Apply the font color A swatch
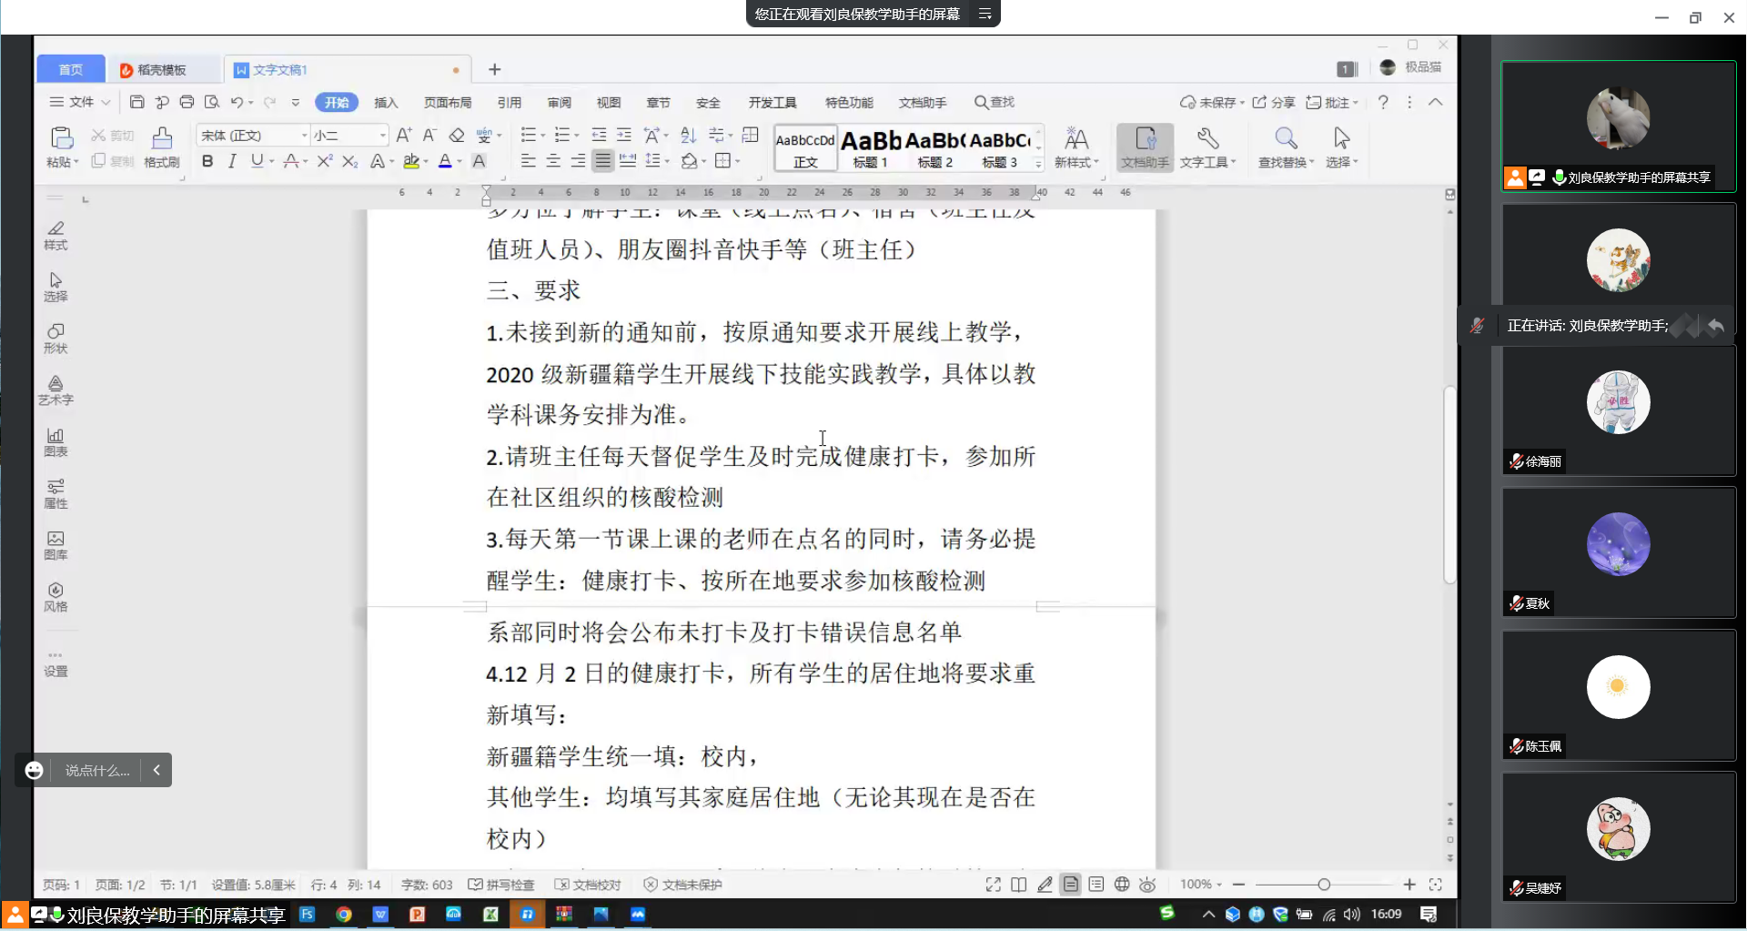The width and height of the screenshot is (1747, 931). (x=445, y=161)
